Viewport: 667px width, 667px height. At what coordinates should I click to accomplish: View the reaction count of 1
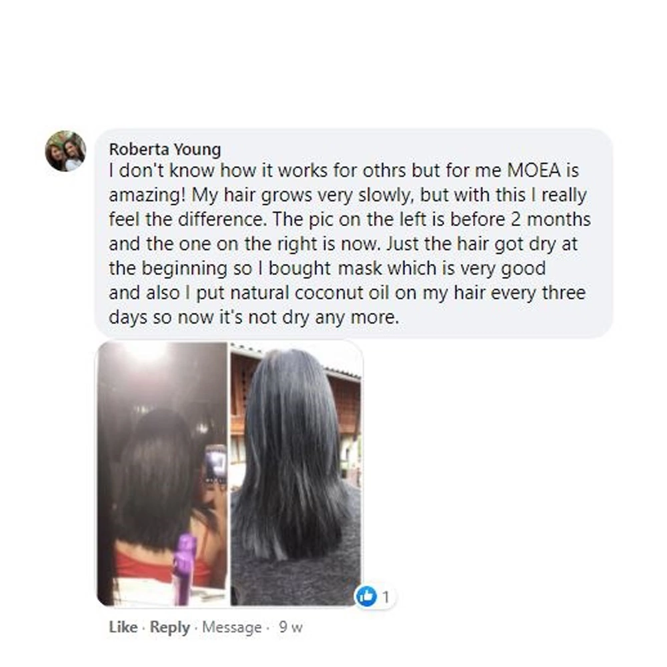(x=386, y=597)
